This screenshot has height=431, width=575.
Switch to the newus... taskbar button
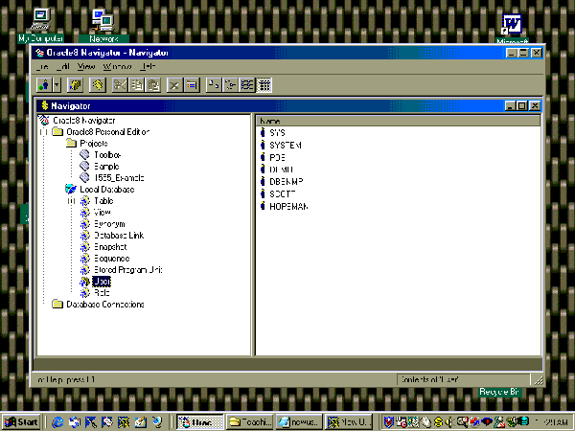pos(299,422)
